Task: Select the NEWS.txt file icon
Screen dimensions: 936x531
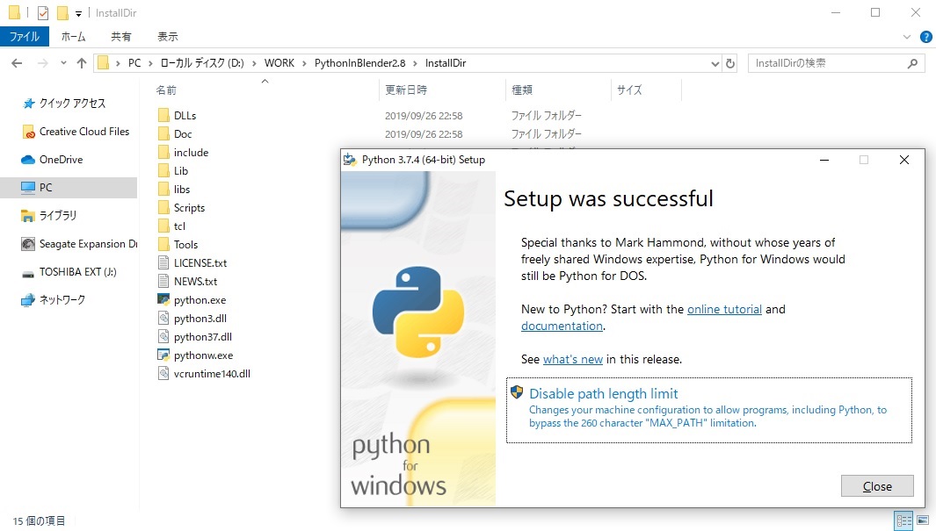Action: 163,281
